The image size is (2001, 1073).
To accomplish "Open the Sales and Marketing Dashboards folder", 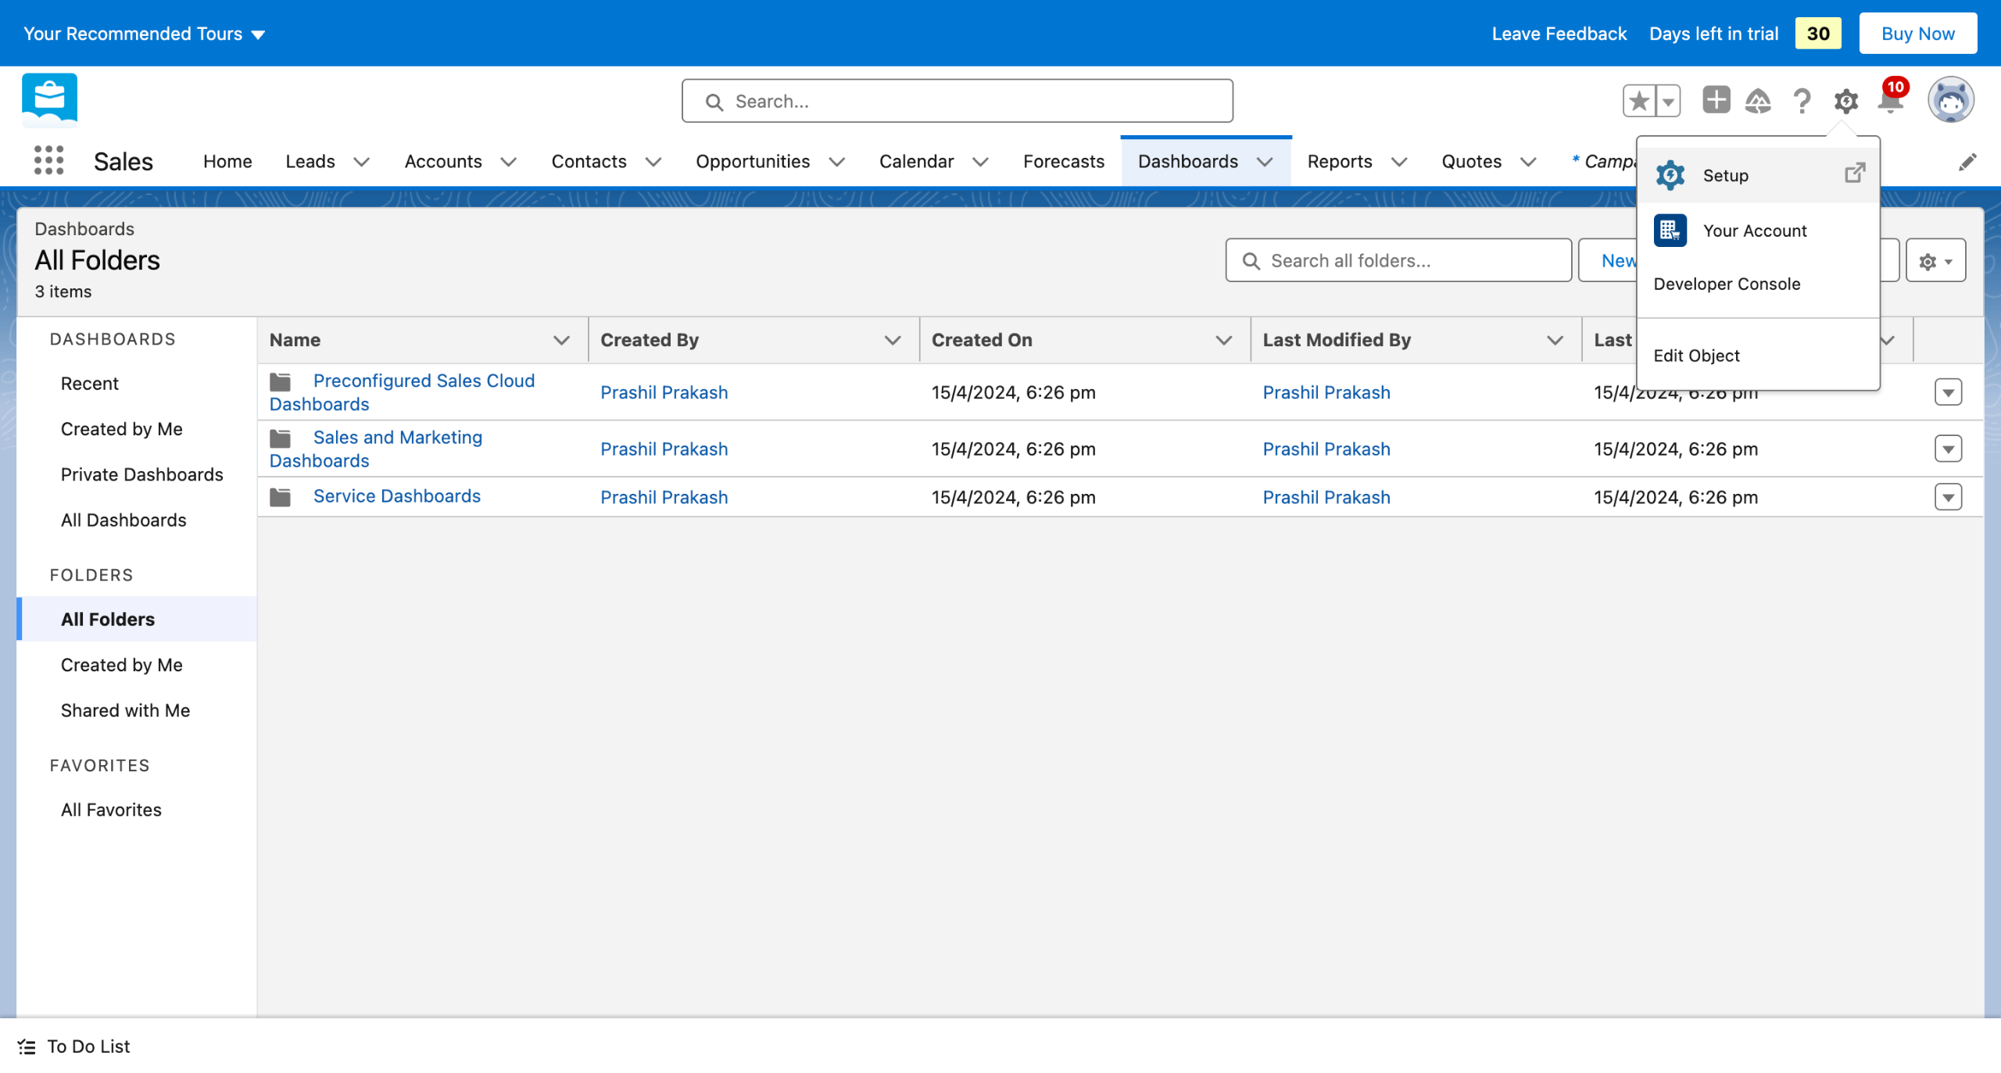I will click(376, 449).
